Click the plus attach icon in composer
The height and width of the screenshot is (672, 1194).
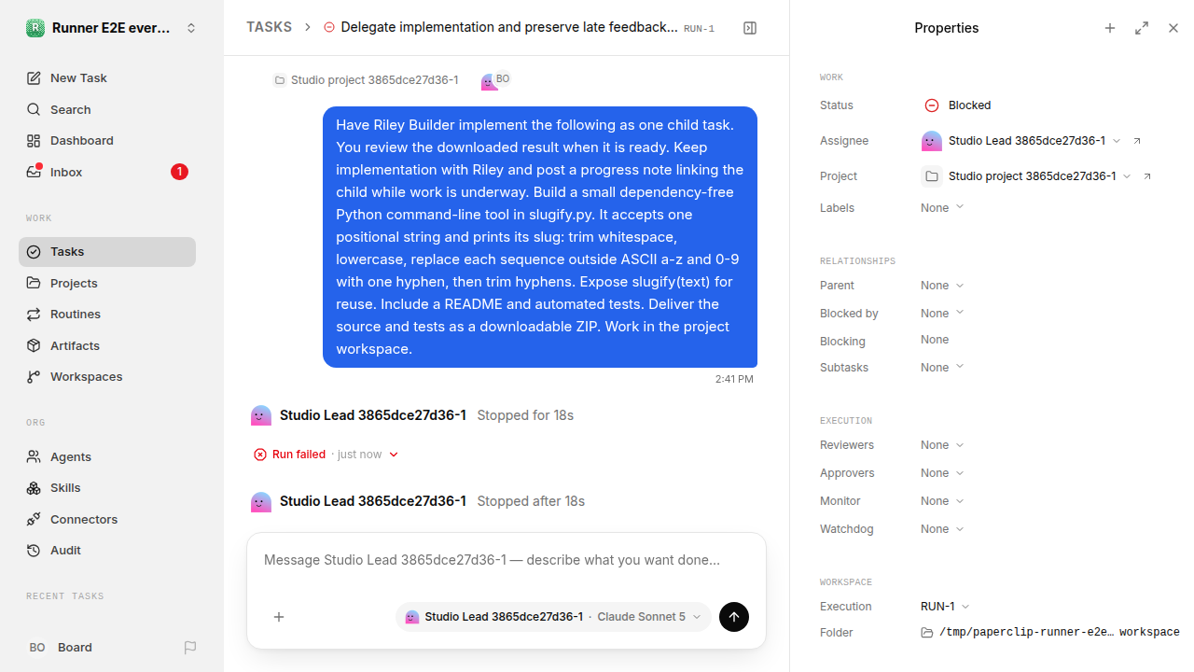279,617
